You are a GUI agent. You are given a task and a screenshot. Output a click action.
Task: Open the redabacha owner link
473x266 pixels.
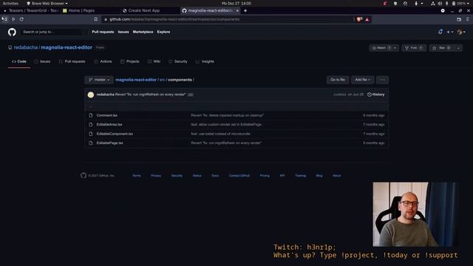(26, 47)
